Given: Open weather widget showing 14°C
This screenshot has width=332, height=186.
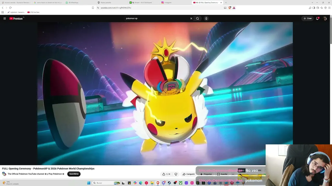Looking at the screenshot, I should pyautogui.click(x=10, y=183).
